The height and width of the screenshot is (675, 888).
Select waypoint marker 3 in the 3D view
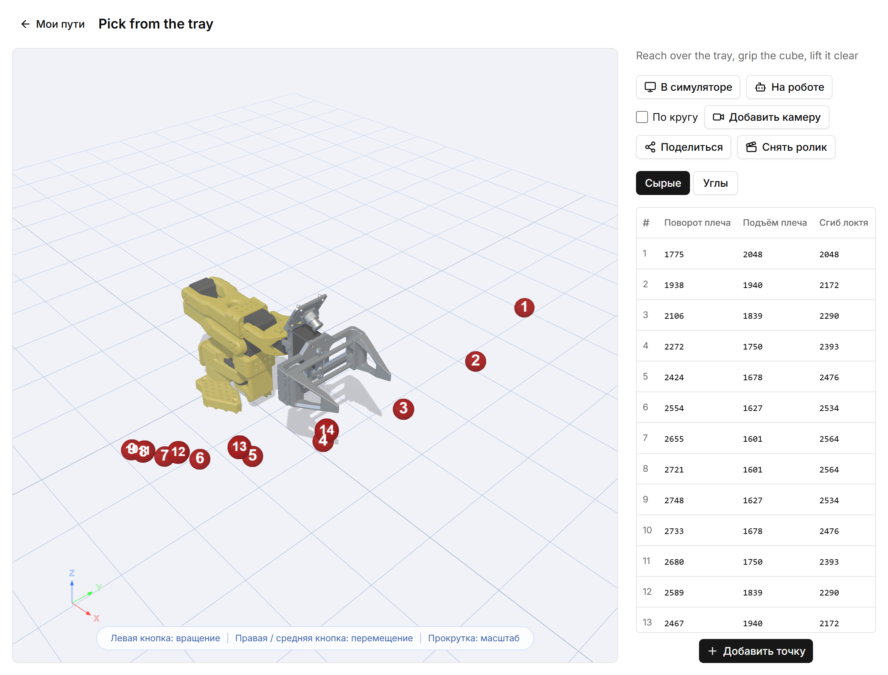(x=403, y=409)
